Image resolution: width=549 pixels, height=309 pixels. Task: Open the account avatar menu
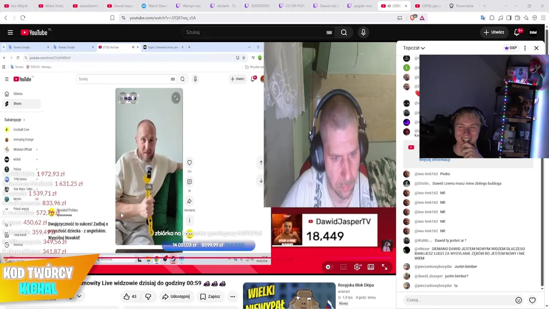pyautogui.click(x=533, y=32)
